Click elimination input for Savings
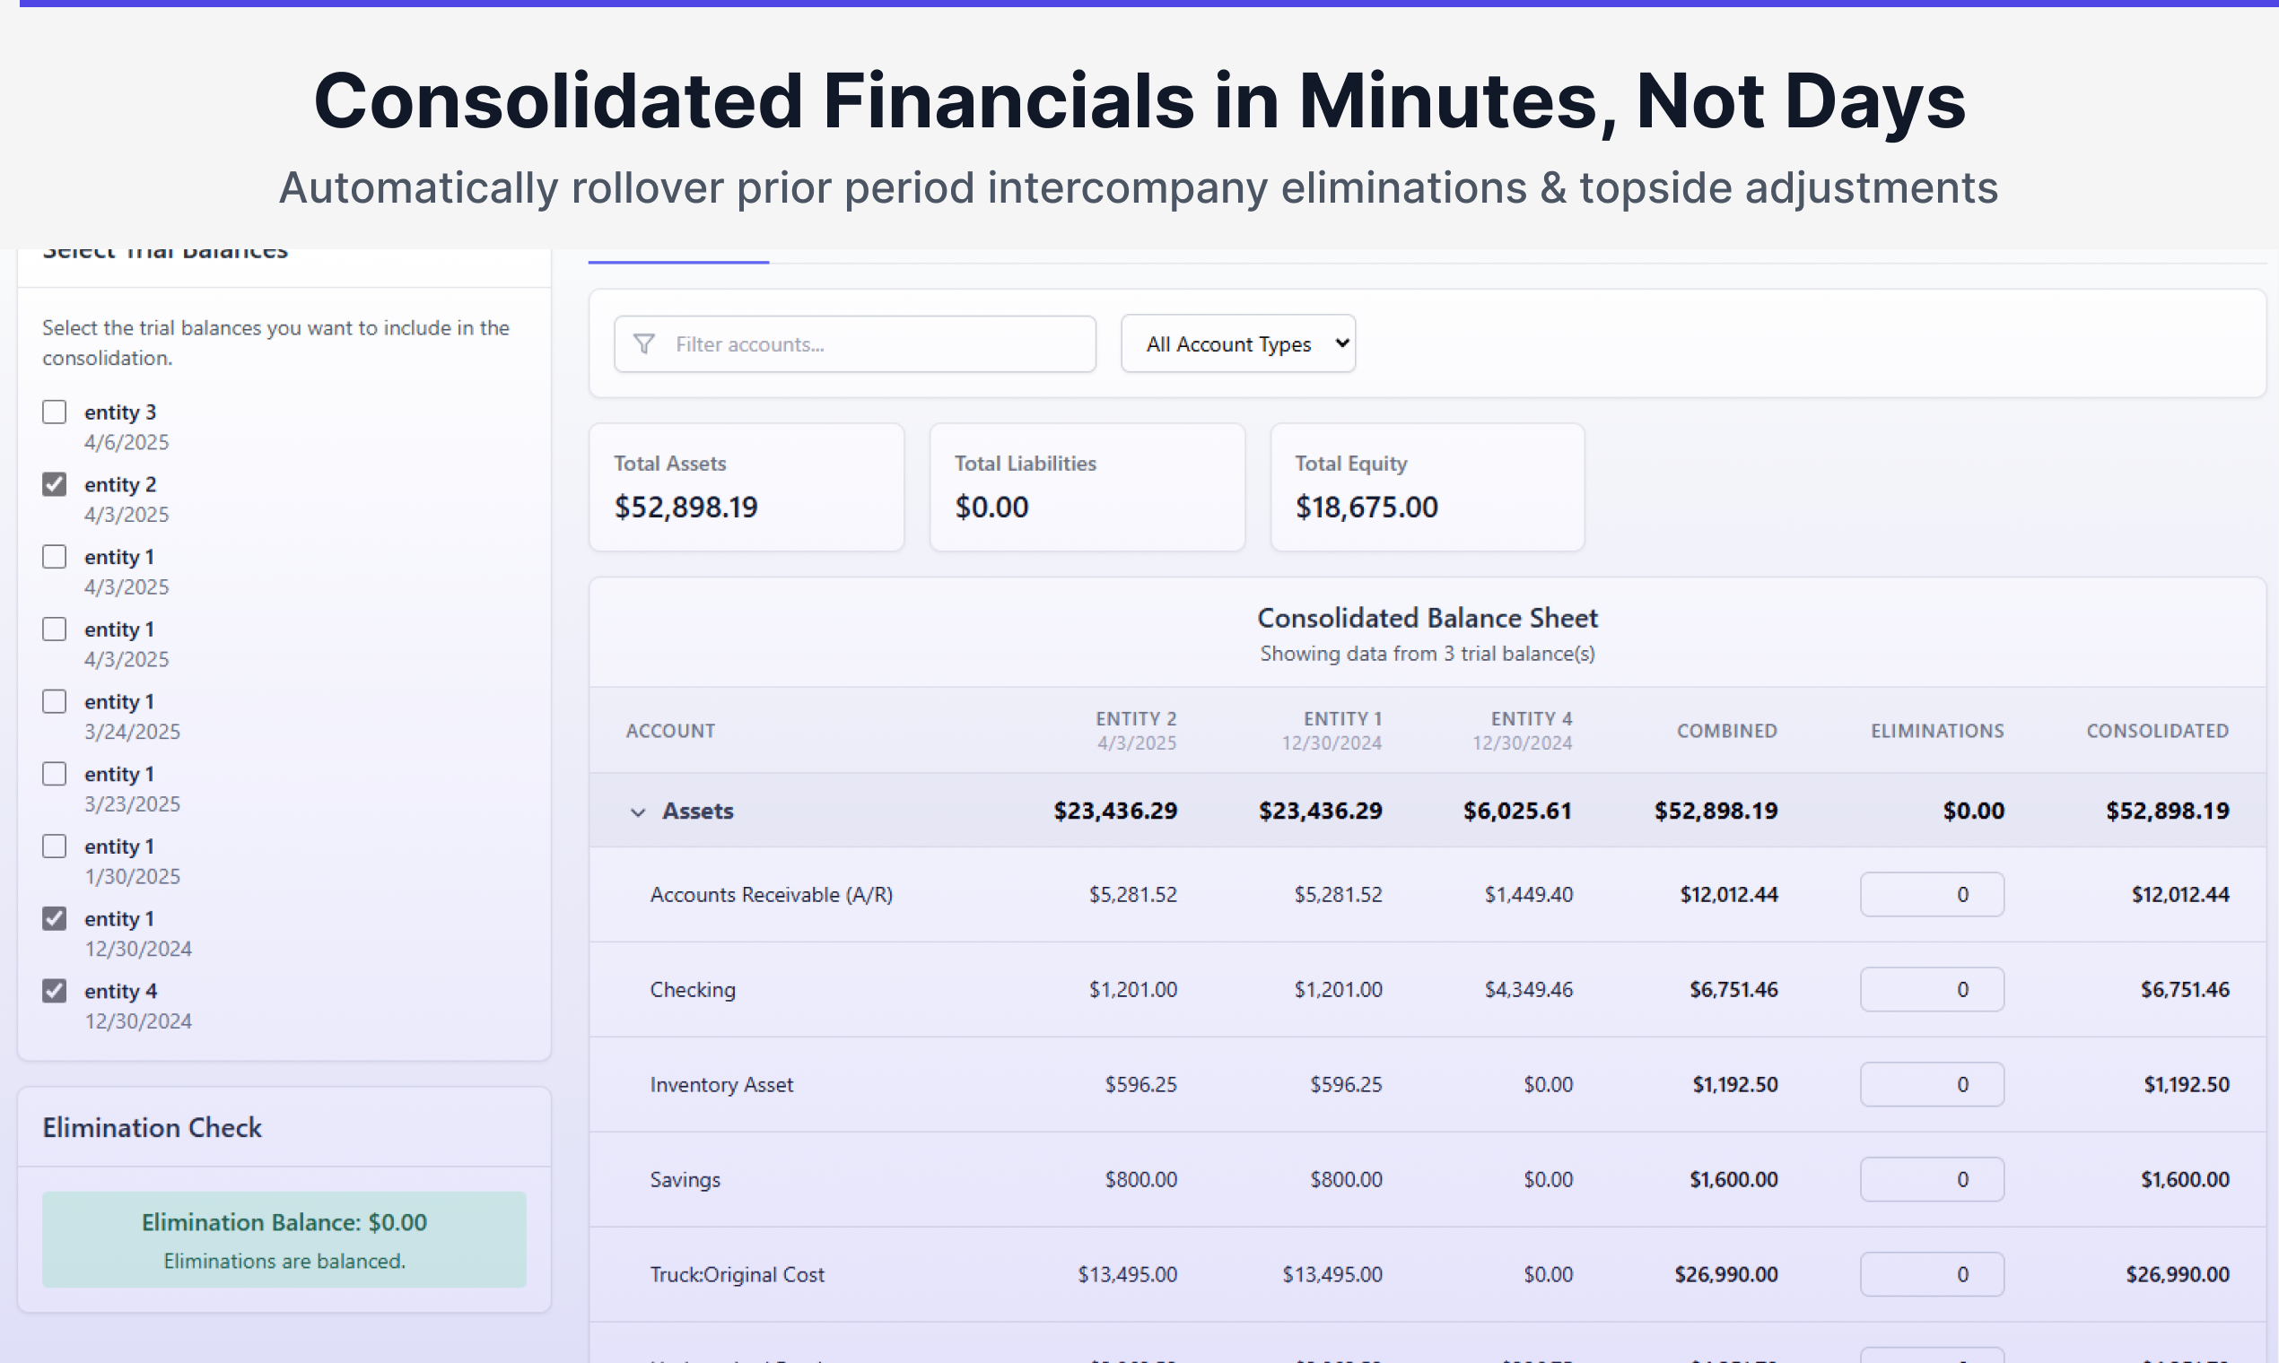This screenshot has height=1363, width=2279. coord(1932,1179)
